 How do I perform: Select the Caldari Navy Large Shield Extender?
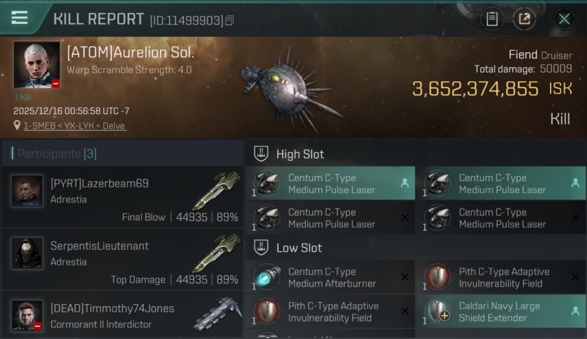click(x=501, y=311)
